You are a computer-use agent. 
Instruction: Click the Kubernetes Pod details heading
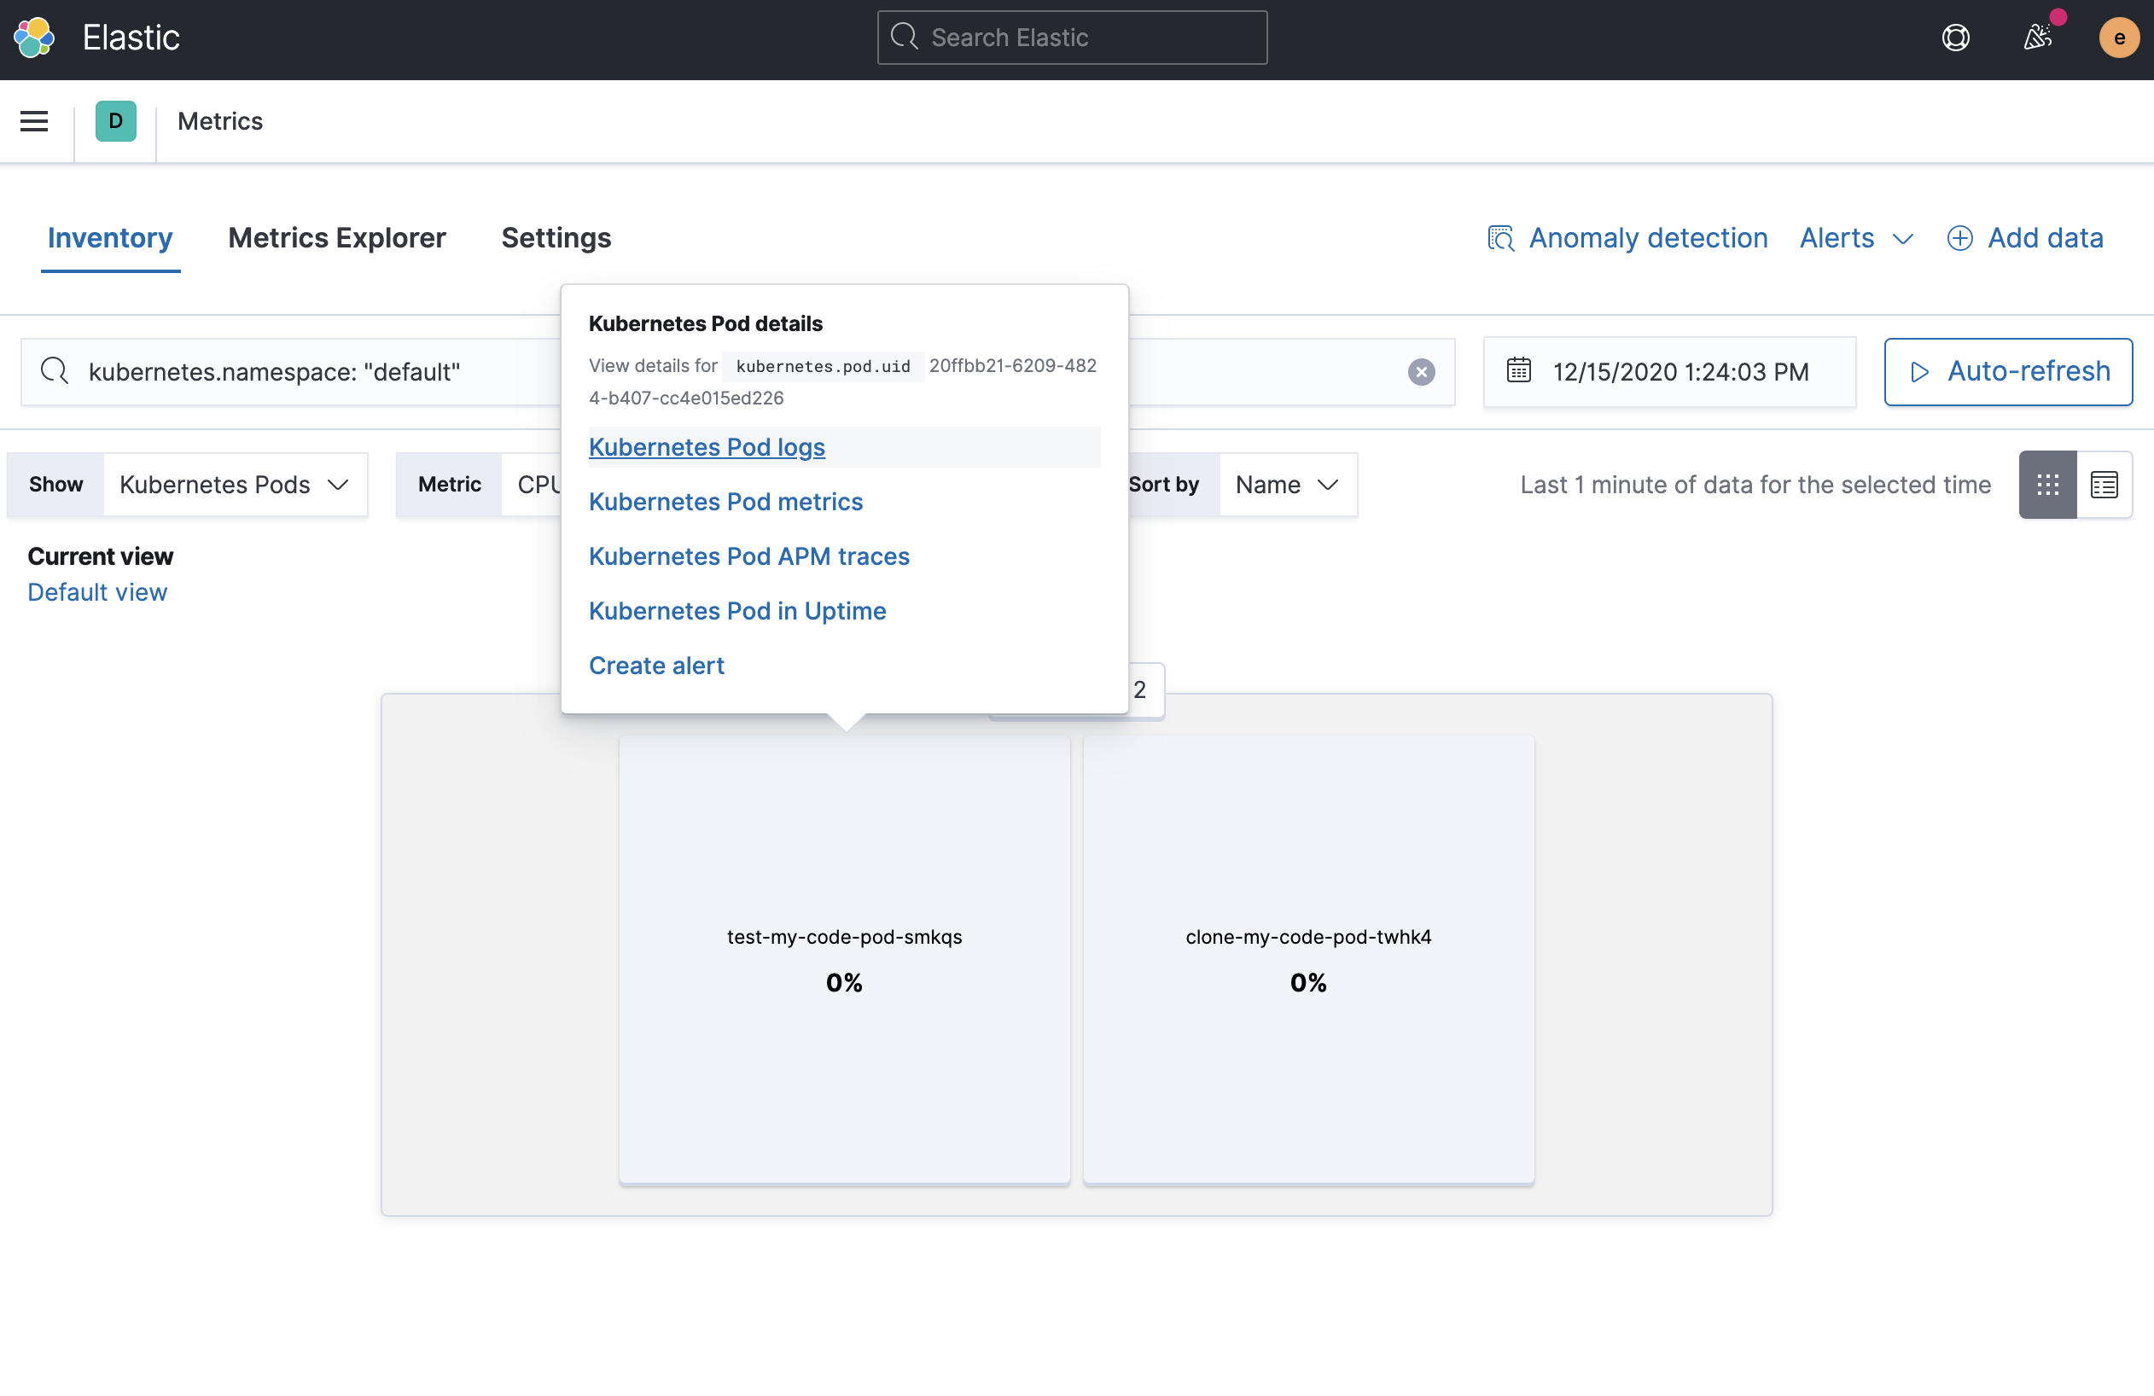706,324
